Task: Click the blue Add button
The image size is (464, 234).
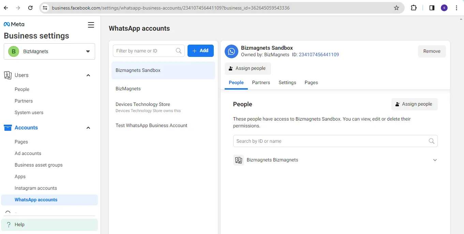Action: click(x=200, y=51)
